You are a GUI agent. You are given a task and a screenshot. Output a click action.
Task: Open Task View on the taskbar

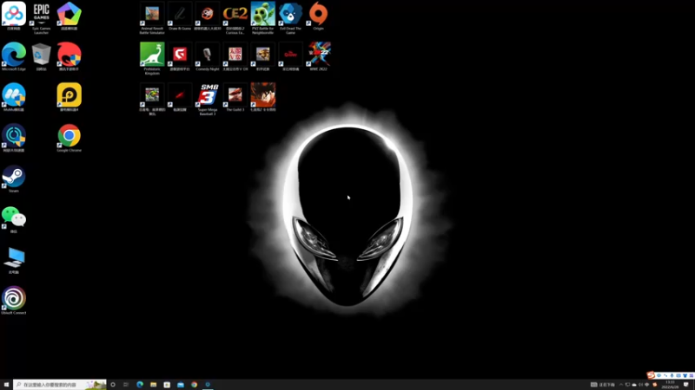(126, 385)
